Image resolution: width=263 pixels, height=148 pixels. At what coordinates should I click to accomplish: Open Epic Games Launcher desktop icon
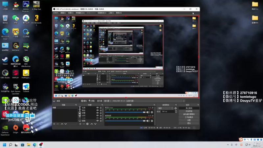pyautogui.click(x=15, y=89)
